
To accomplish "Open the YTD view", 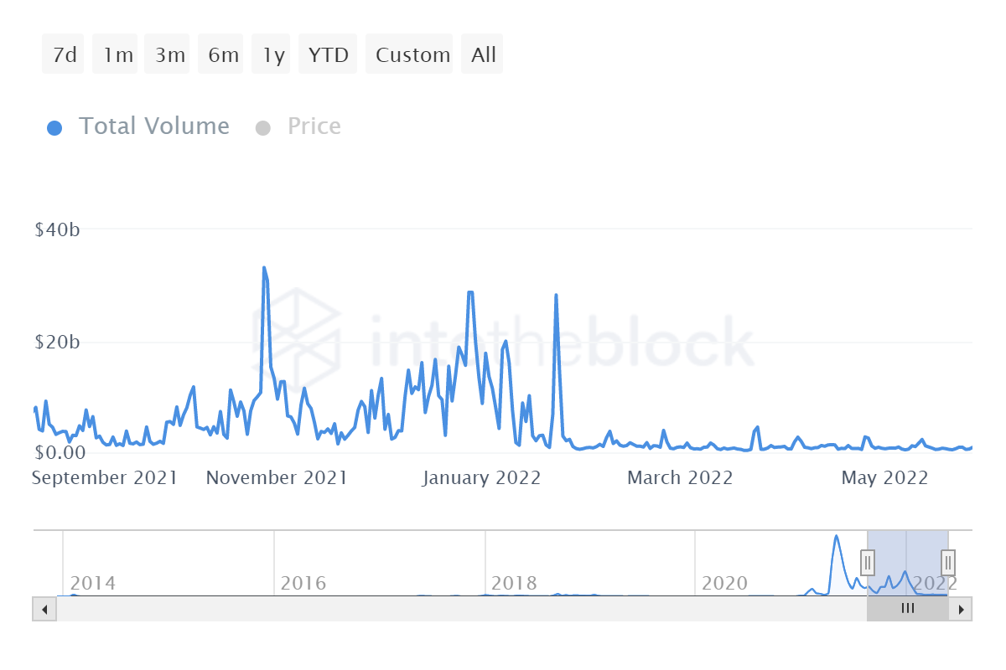I will click(327, 53).
